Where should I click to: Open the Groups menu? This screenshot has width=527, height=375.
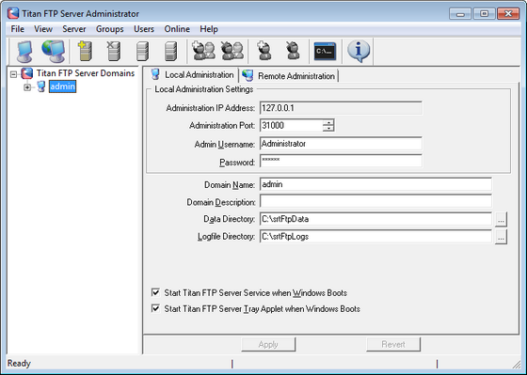point(109,29)
